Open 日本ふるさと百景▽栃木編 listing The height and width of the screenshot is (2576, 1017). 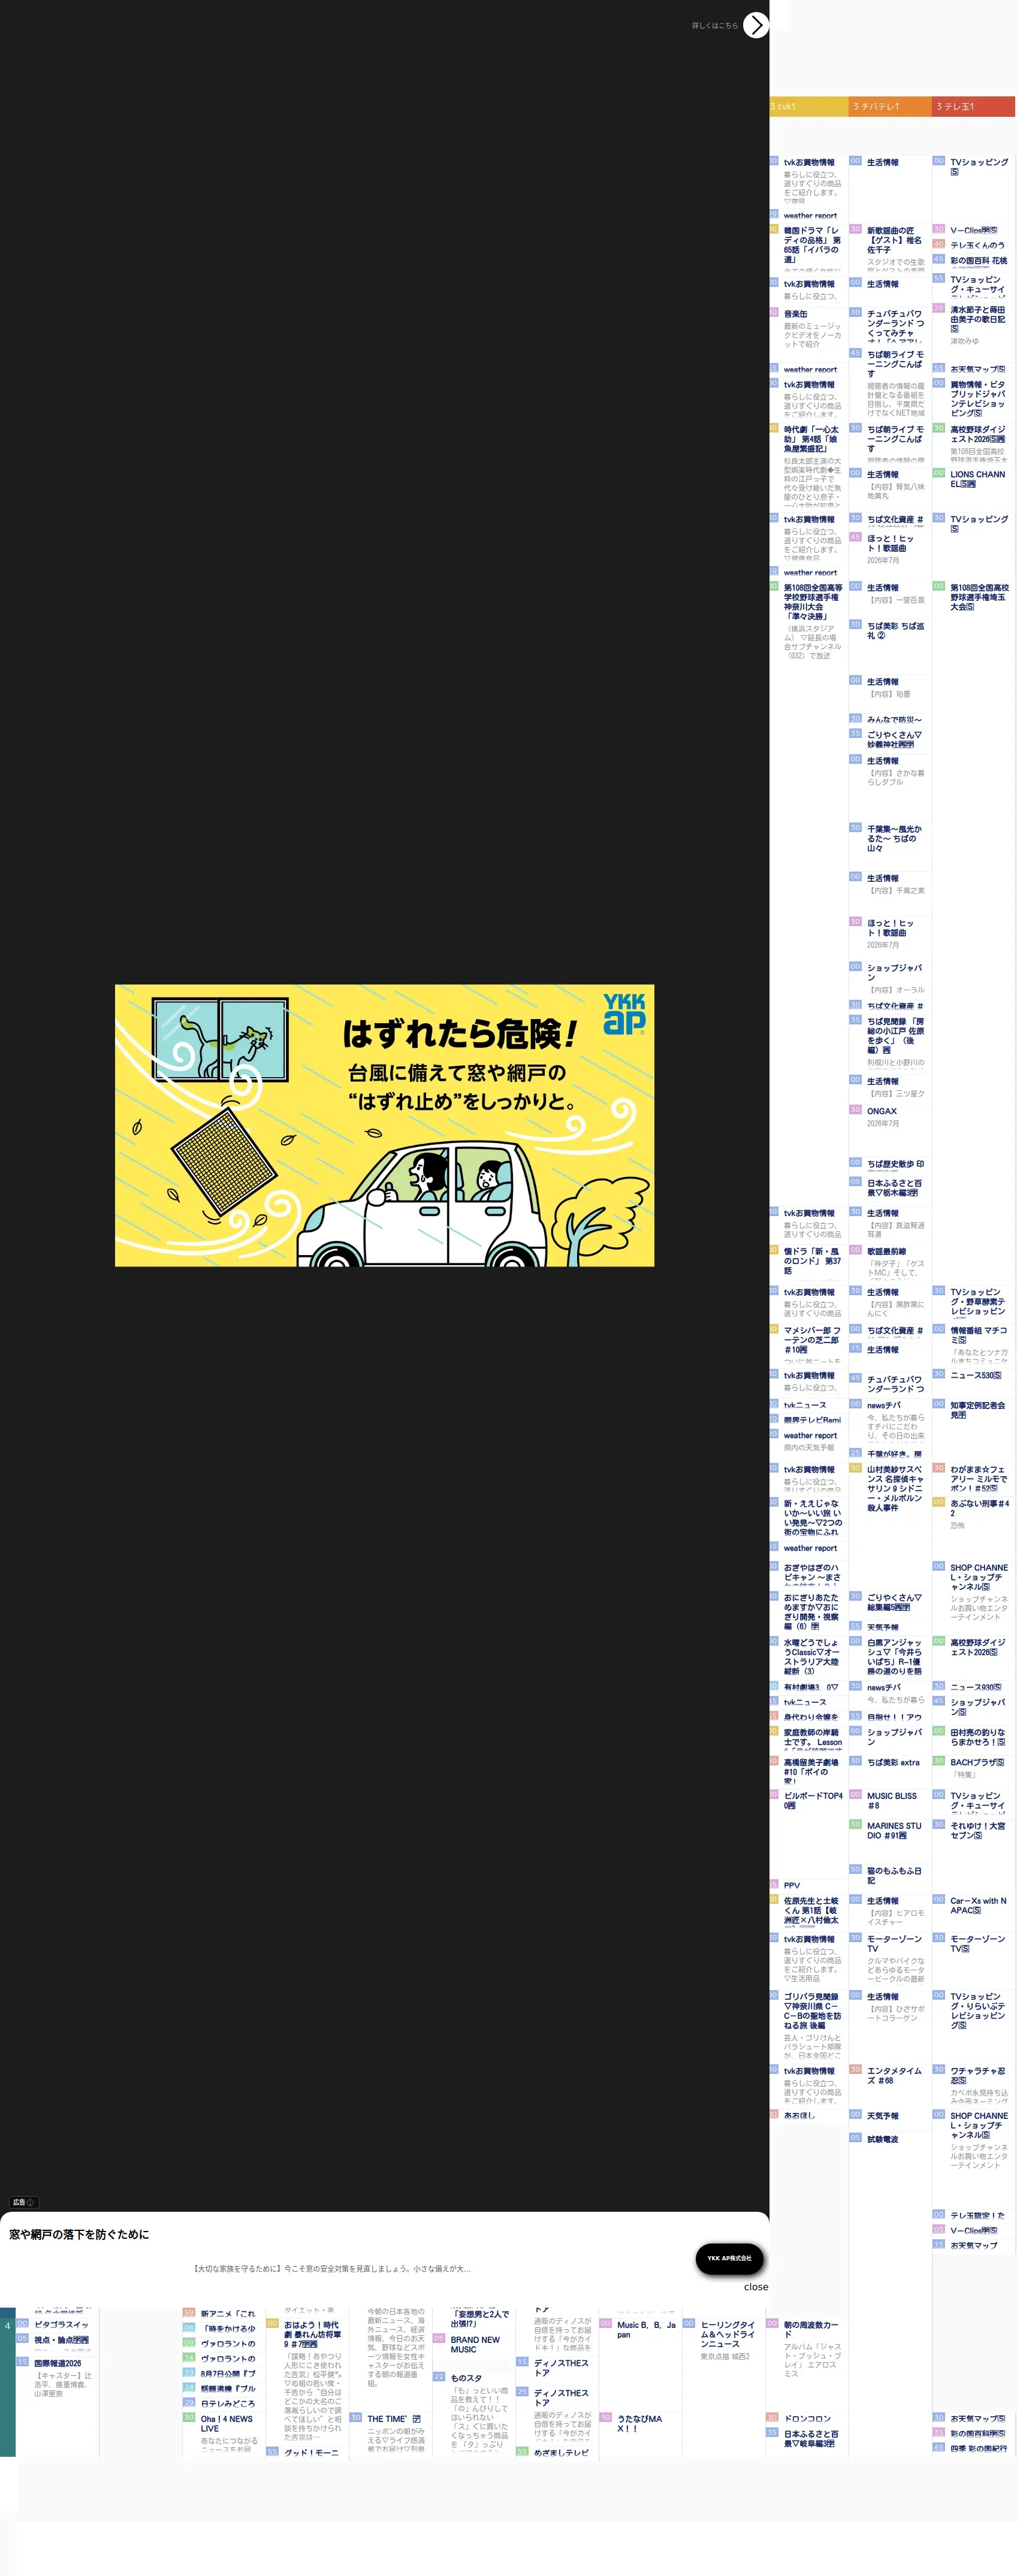point(894,1187)
